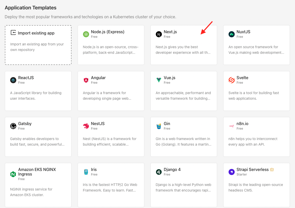295x208 pixels.
Task: Click 'Gin is a web framework written in' text
Action: pos(183,139)
